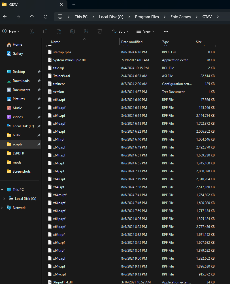Navigate back to previous folder
Image resolution: width=230 pixels, height=284 pixels.
tap(5, 17)
